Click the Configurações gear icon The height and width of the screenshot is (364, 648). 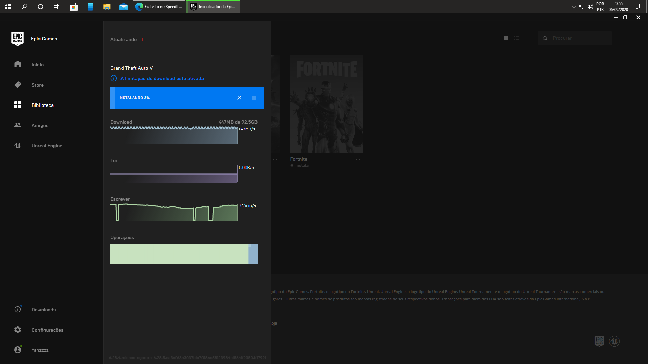click(x=18, y=330)
